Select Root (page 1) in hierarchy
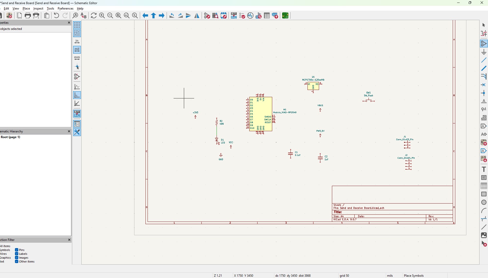This screenshot has height=278, width=488. [x=11, y=137]
